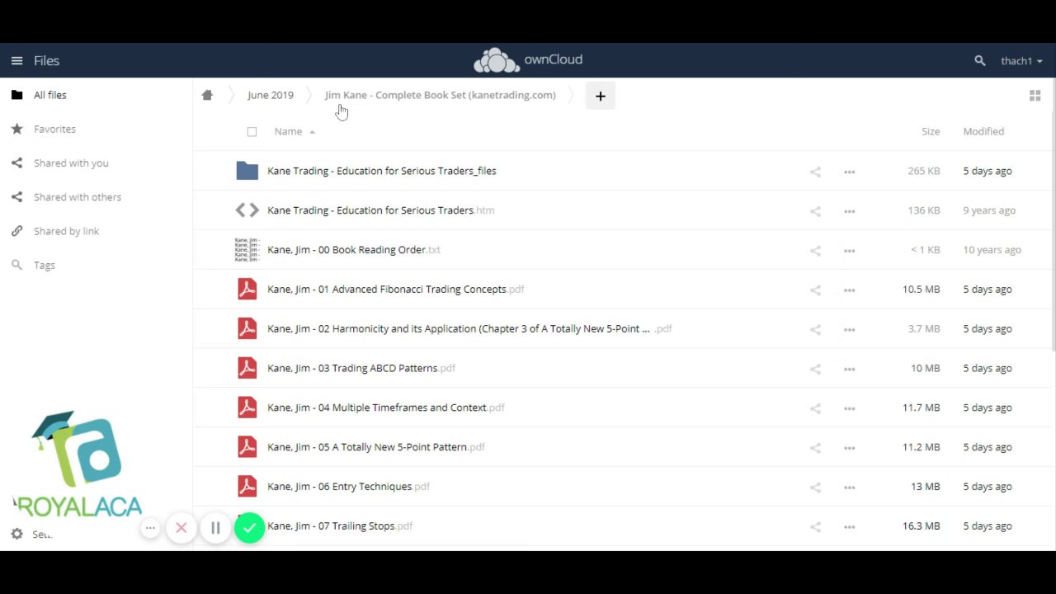Share 05 A Totally New 5-Point Pattern
This screenshot has width=1056, height=594.
pos(815,448)
